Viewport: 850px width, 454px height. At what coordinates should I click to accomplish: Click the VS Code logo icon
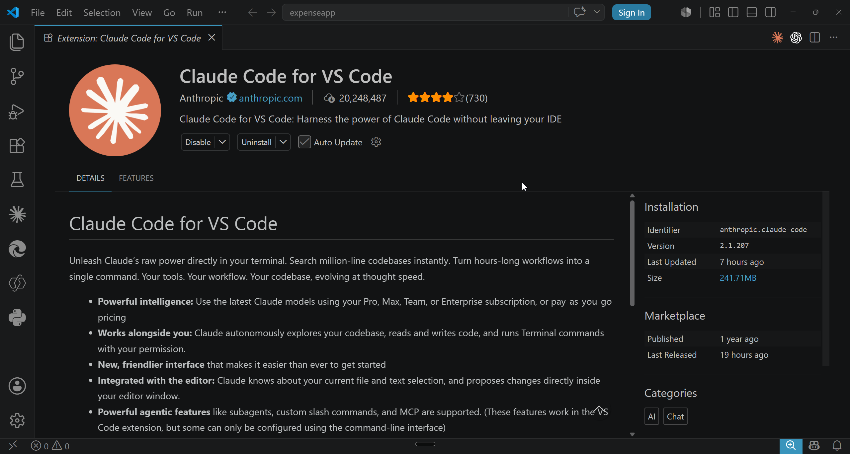point(13,13)
